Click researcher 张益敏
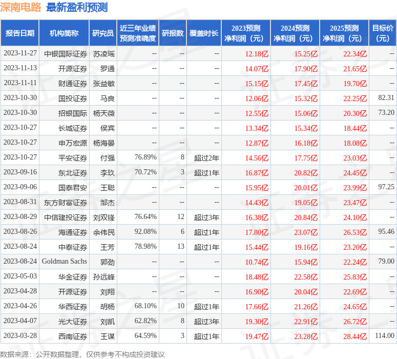 pyautogui.click(x=104, y=84)
